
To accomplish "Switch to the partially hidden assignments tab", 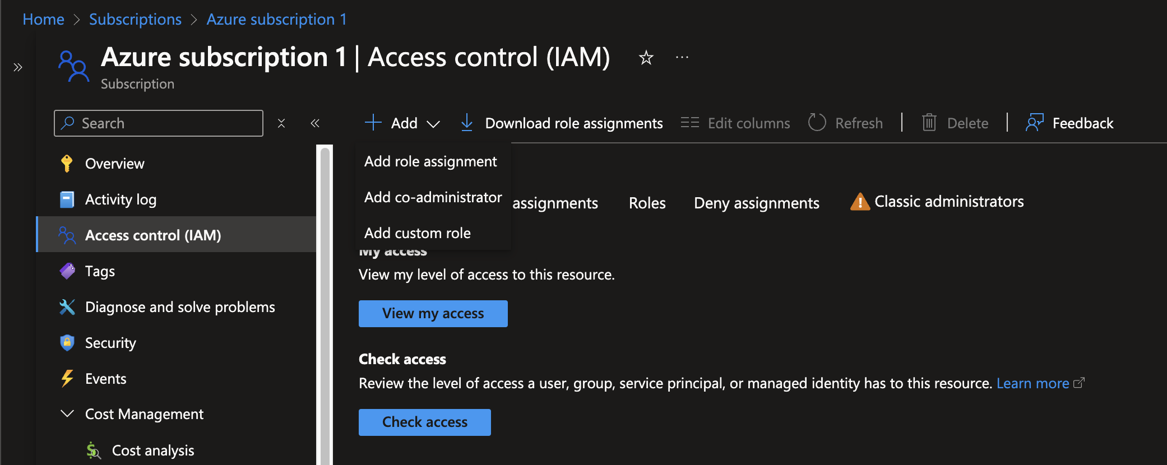I will coord(555,203).
